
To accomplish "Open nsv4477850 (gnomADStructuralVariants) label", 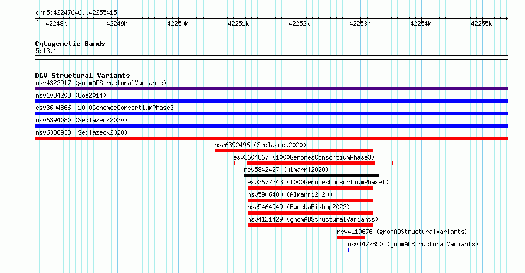I will [x=413, y=244].
